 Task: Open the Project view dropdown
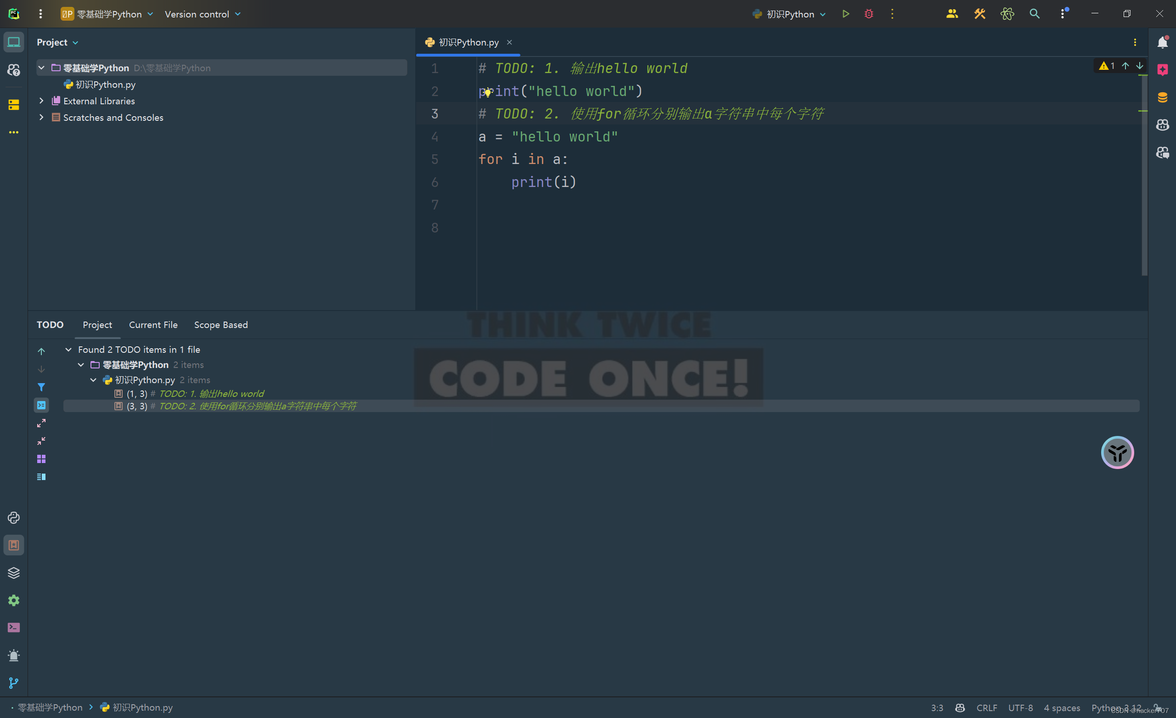(58, 42)
